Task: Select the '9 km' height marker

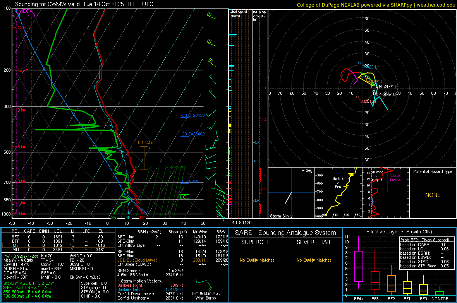Action: (x=22, y=110)
